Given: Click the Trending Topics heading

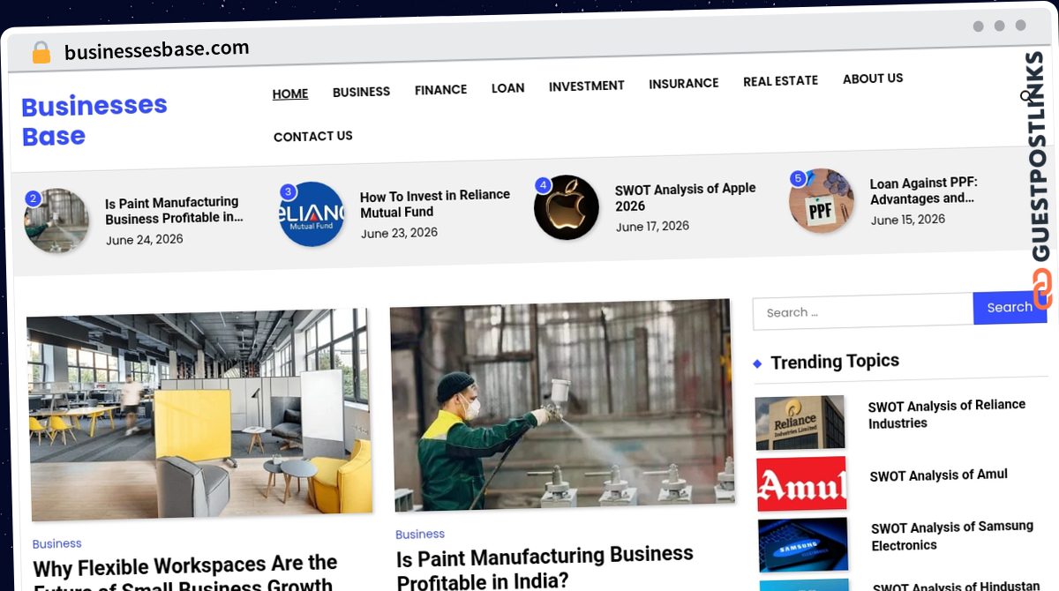Looking at the screenshot, I should point(834,361).
